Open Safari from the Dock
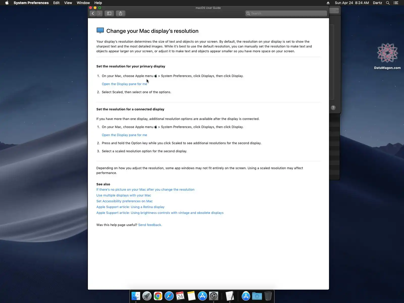This screenshot has height=303, width=404. 169,296
